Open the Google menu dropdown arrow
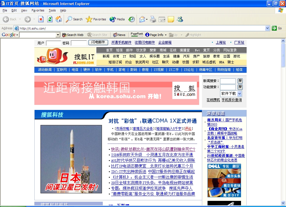 click(17, 35)
